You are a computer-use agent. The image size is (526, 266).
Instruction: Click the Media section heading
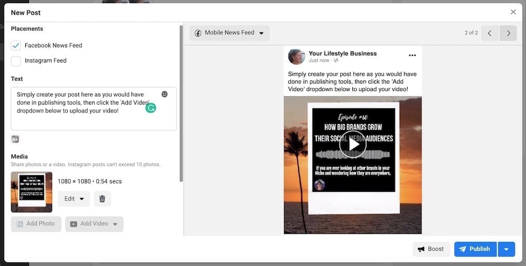tap(19, 156)
